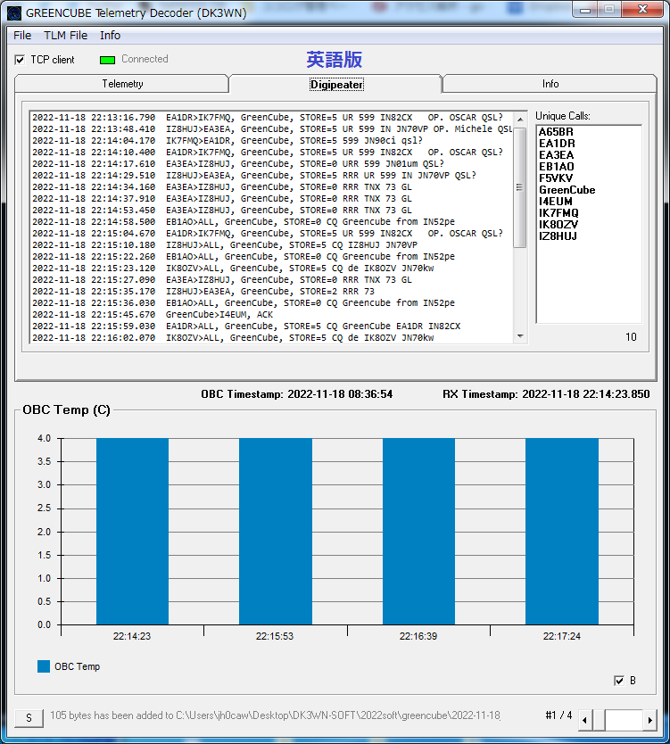Click the GreenCube>I4EUM ACK log line
The height and width of the screenshot is (744, 670).
[x=153, y=315]
